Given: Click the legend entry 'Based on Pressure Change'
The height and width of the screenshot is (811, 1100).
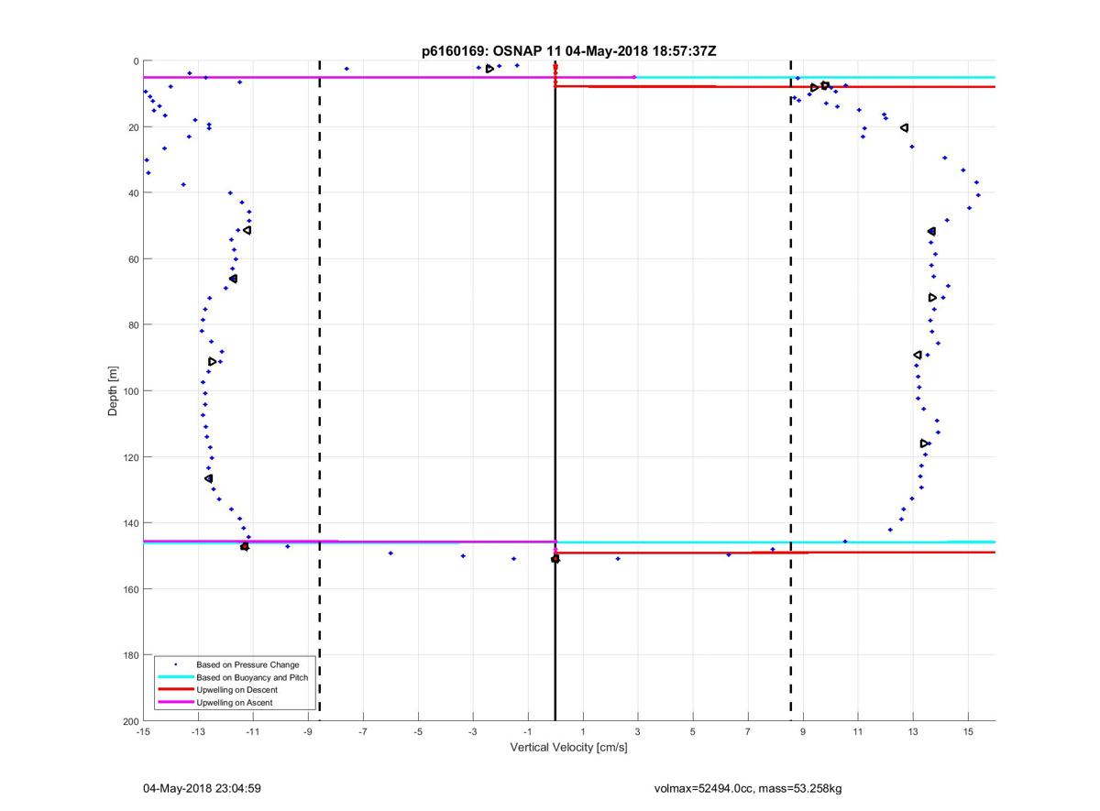Looking at the screenshot, I should click(x=247, y=664).
